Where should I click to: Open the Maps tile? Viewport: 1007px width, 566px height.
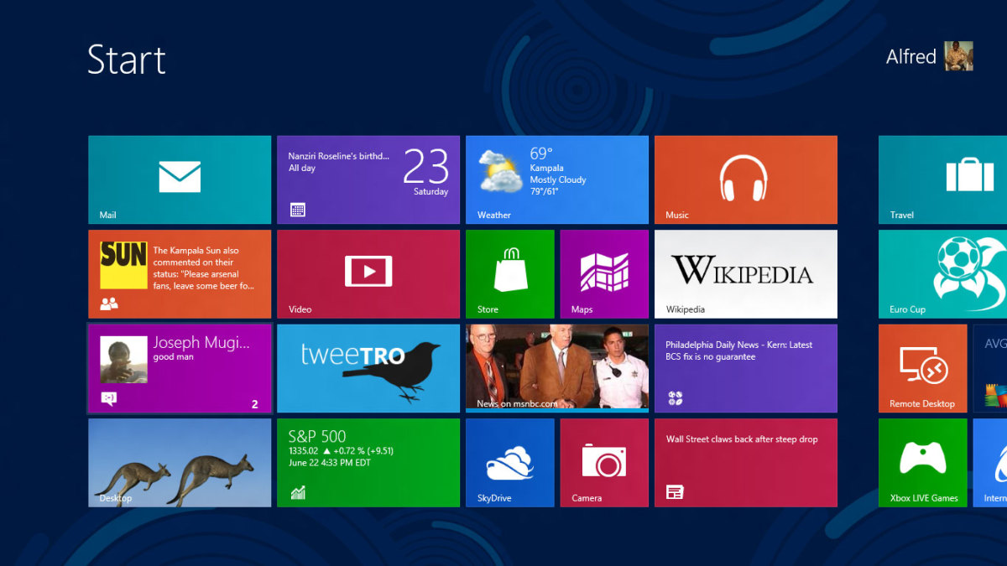click(x=604, y=273)
